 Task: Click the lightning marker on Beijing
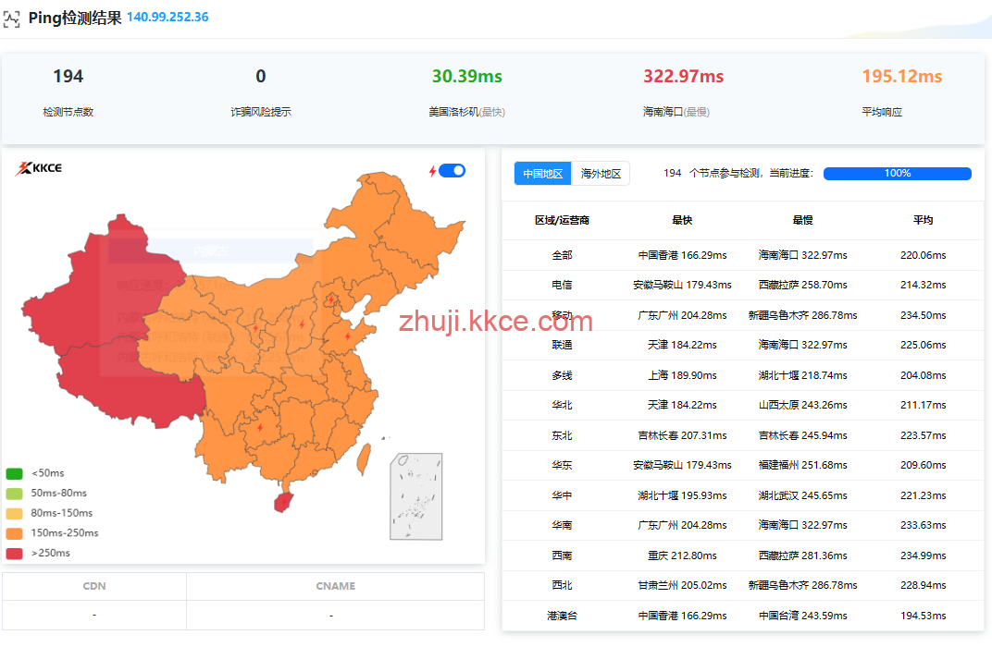pyautogui.click(x=331, y=299)
